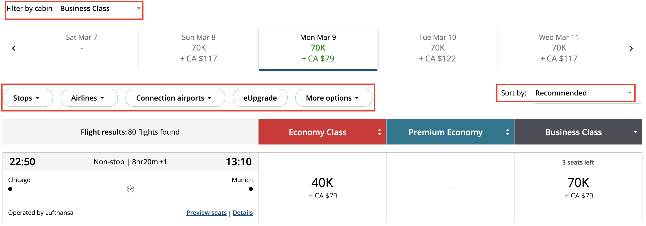
Task: Click the Premium Economy sort arrows
Action: point(507,132)
